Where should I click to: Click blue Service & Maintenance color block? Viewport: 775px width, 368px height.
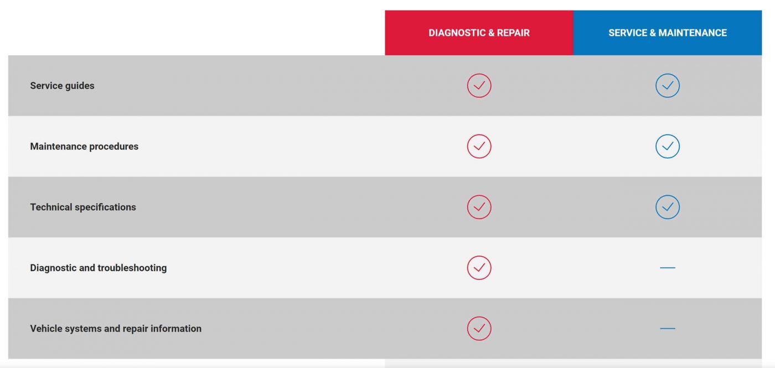click(x=668, y=33)
